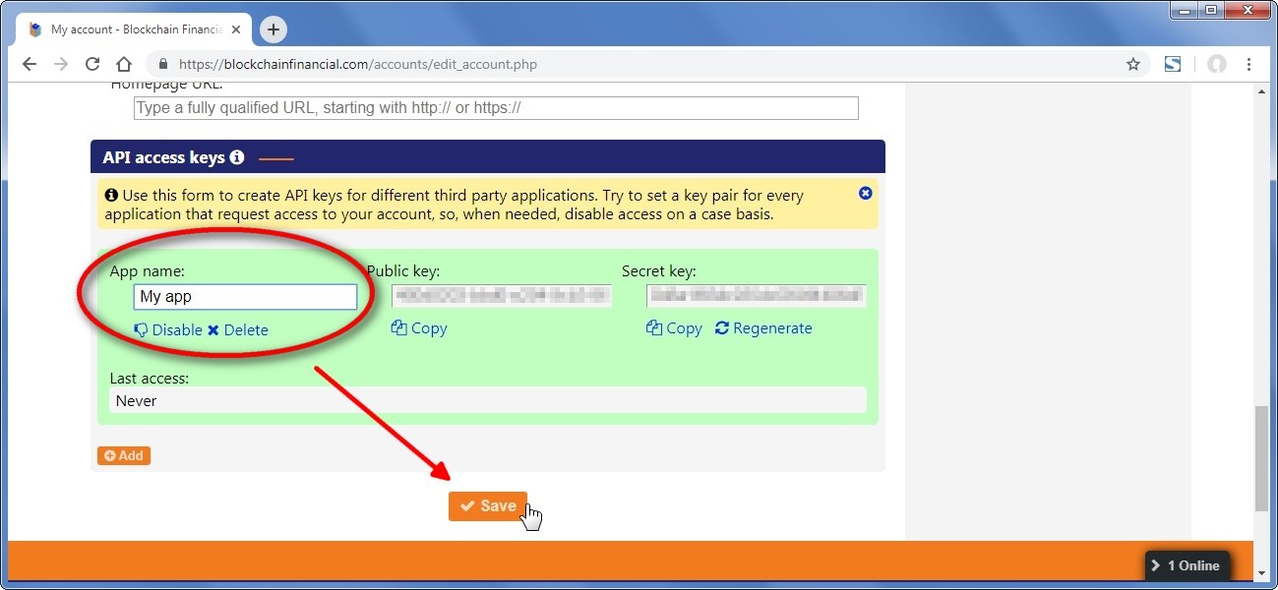
Task: Bookmark this page with the star icon
Action: tap(1132, 65)
